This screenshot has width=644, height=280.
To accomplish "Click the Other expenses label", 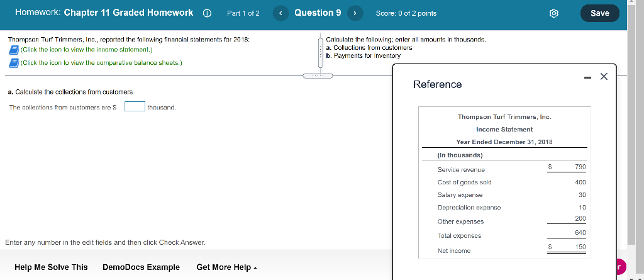I will [x=460, y=221].
